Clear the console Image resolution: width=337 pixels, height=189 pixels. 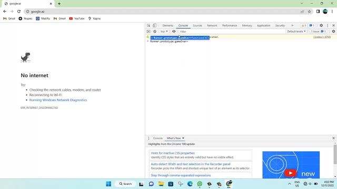pos(155,31)
